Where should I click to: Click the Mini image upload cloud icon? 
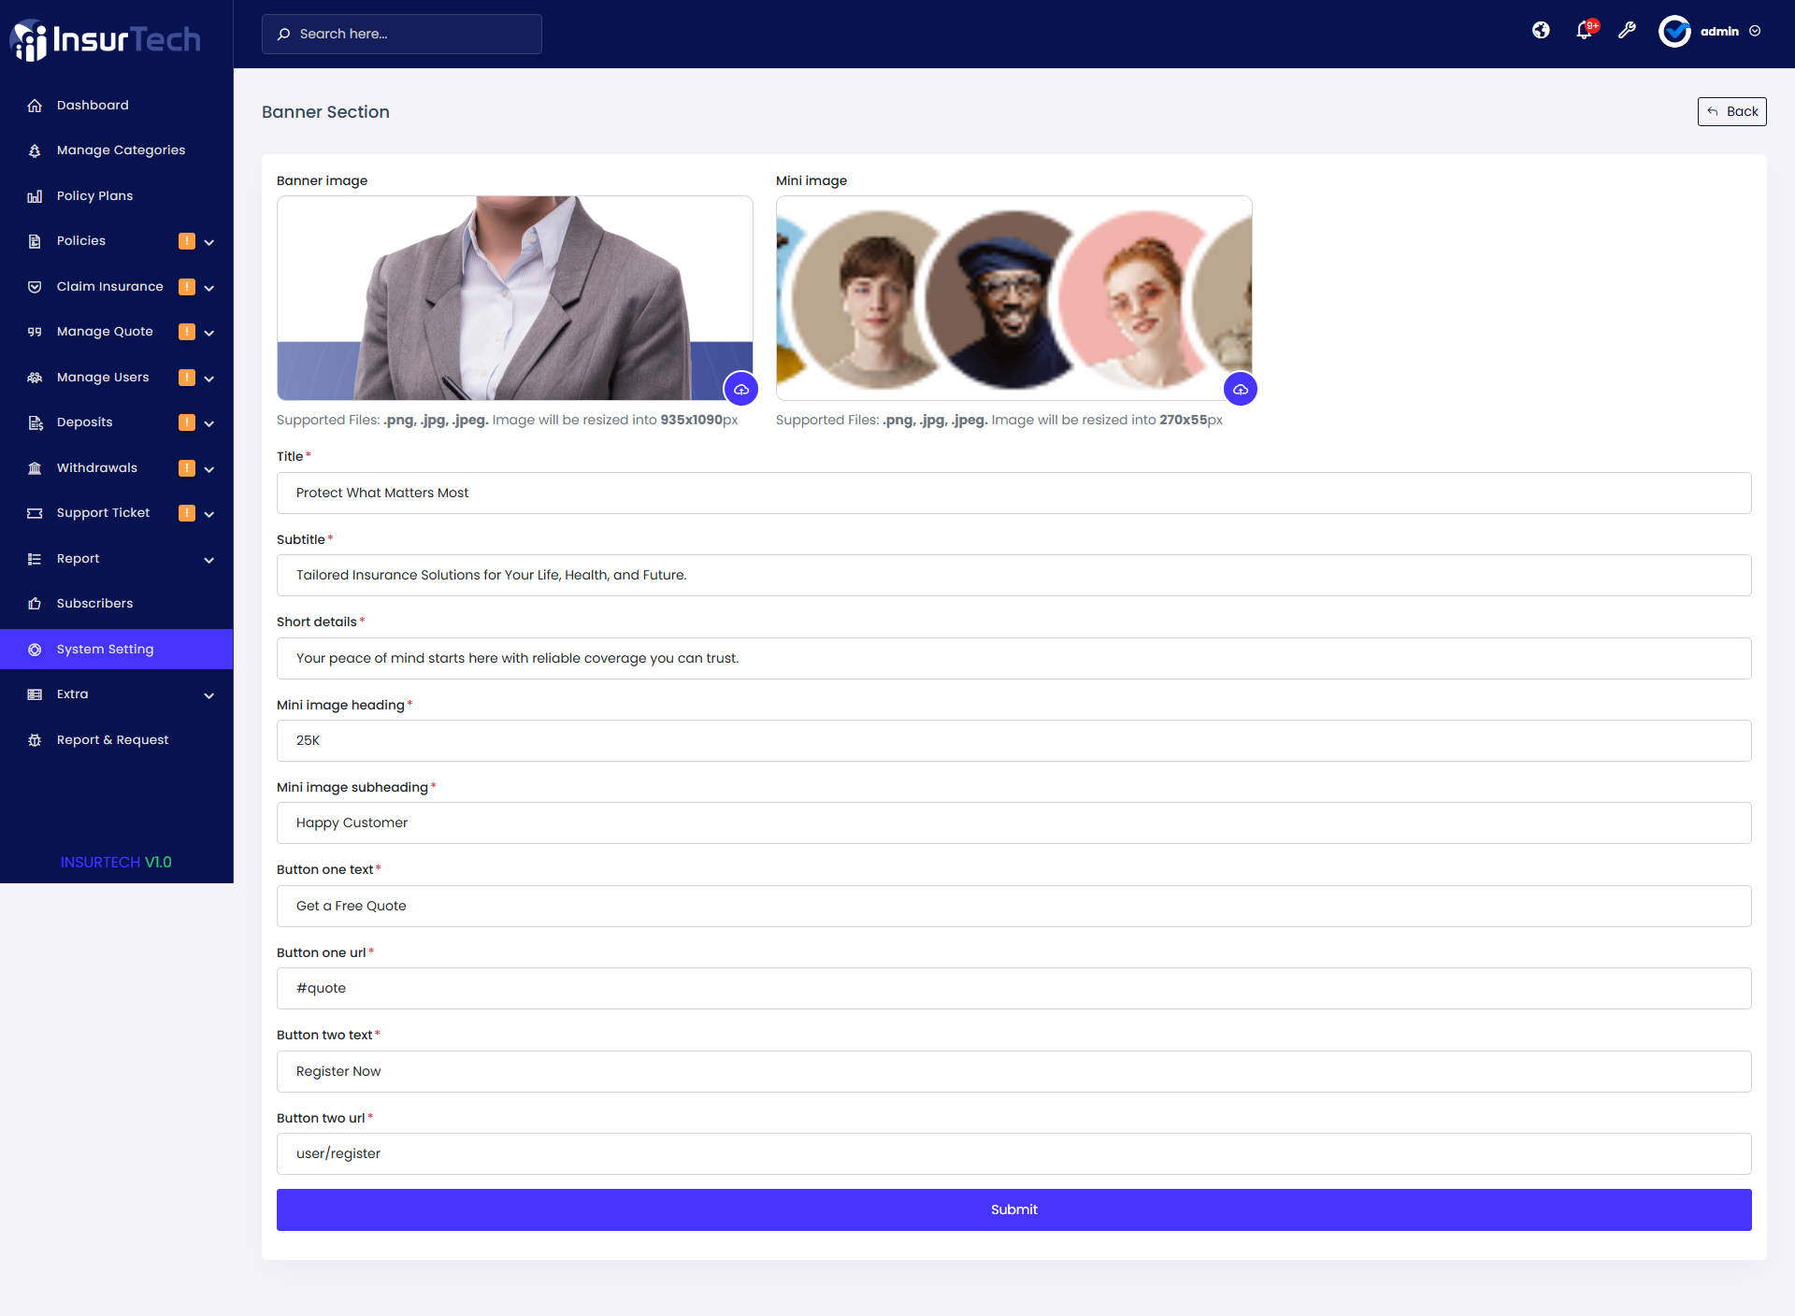pos(1240,389)
